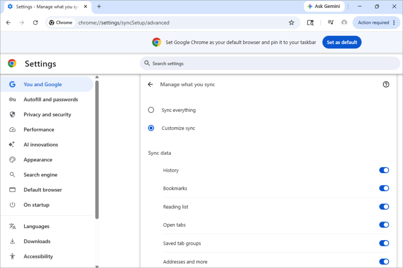
Task: Toggle Reading list sync switch
Action: coord(384,207)
